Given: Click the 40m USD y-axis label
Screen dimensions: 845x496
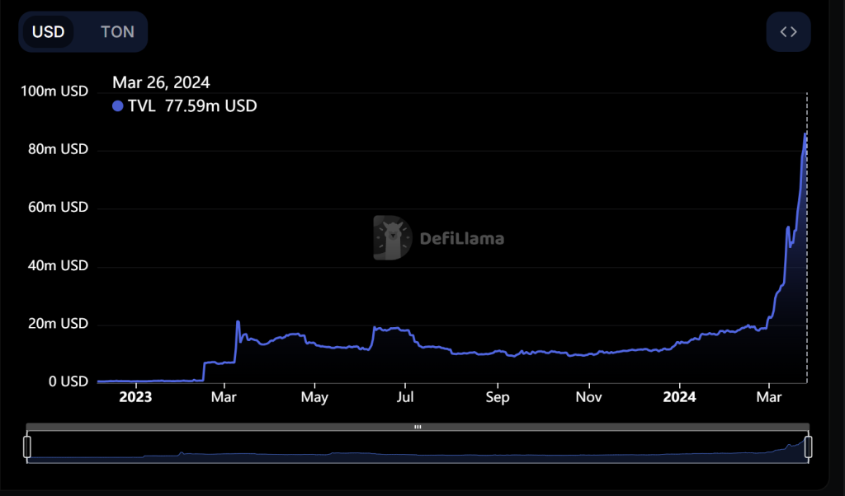Looking at the screenshot, I should point(58,266).
